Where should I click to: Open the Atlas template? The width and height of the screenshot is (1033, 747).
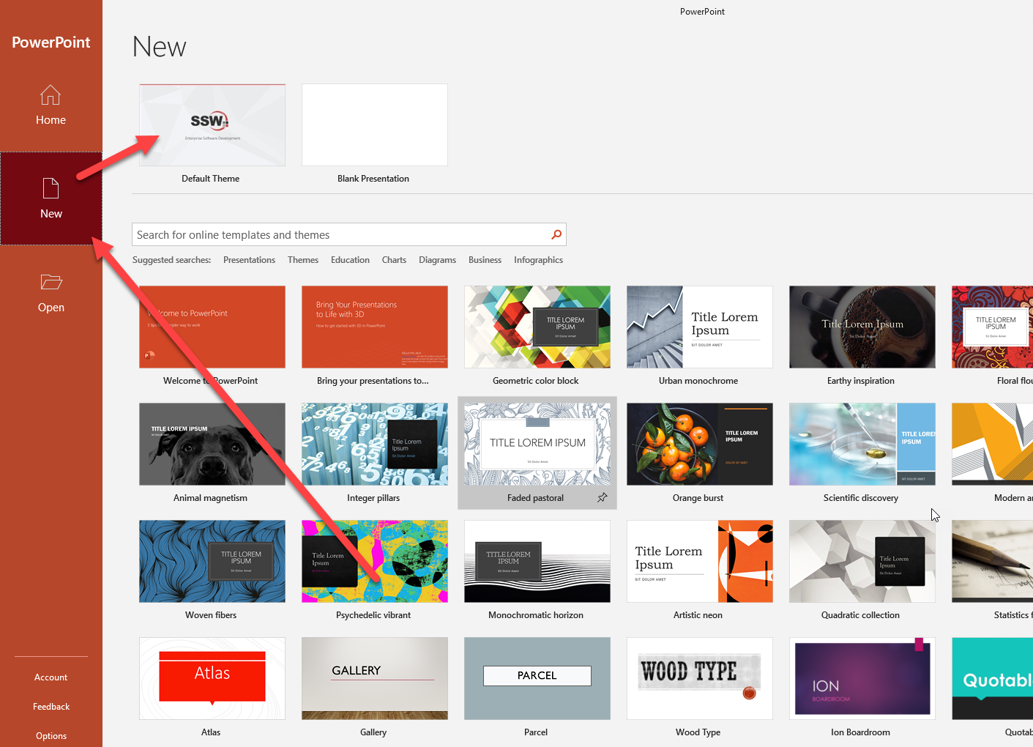(212, 679)
